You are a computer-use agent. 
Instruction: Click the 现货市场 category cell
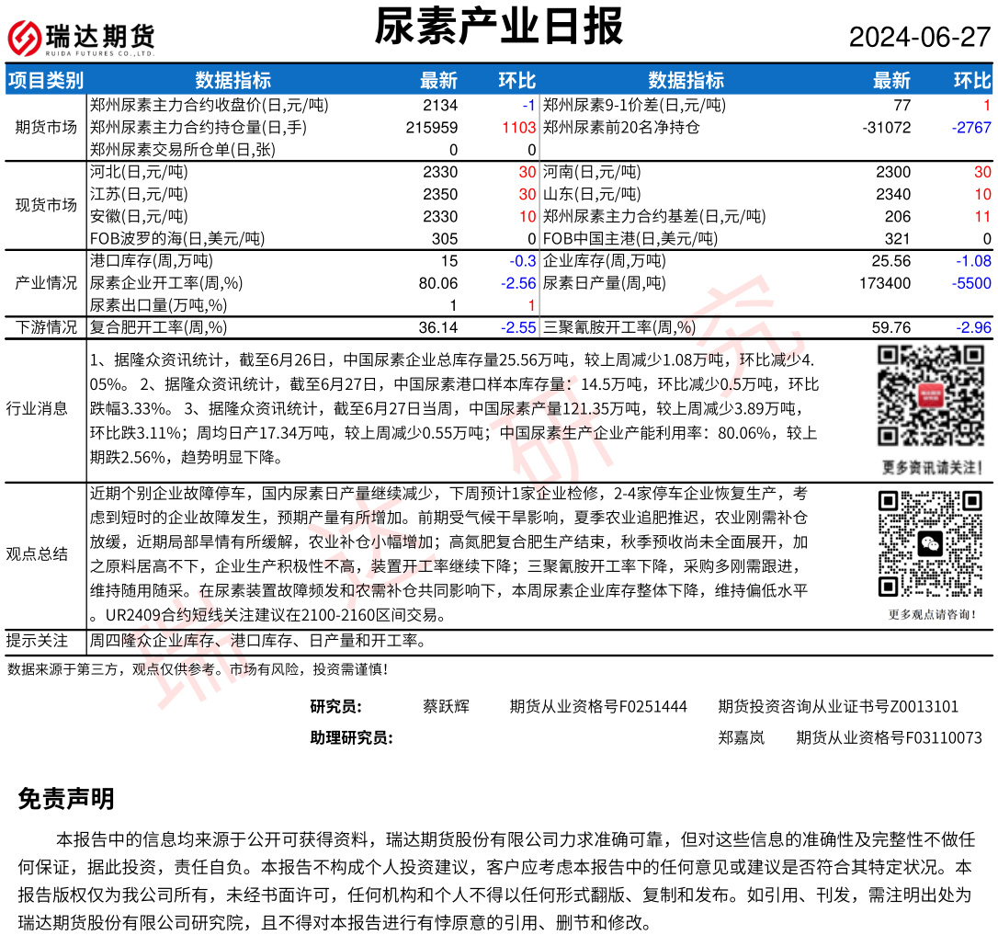click(x=46, y=205)
